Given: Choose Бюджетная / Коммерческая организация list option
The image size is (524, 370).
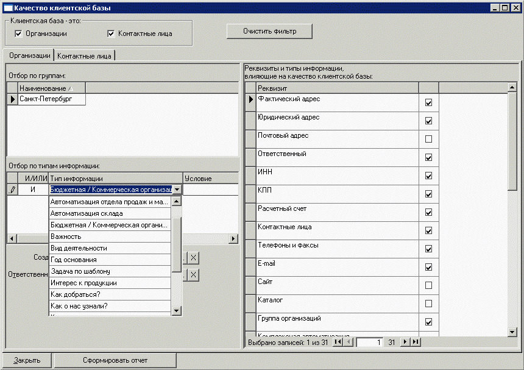Looking at the screenshot, I should (110, 225).
